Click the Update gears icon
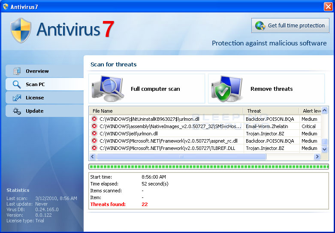Viewport: 335px width, 233px height. coord(17,111)
